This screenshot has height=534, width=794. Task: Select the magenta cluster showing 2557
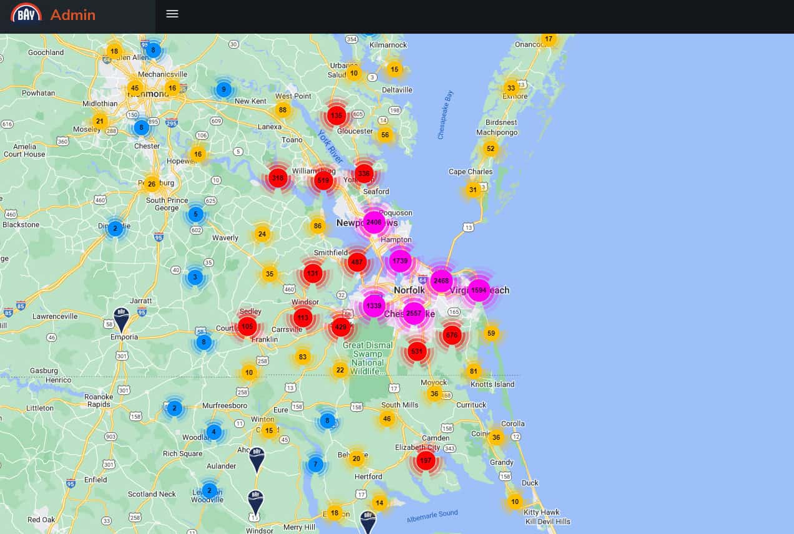414,314
